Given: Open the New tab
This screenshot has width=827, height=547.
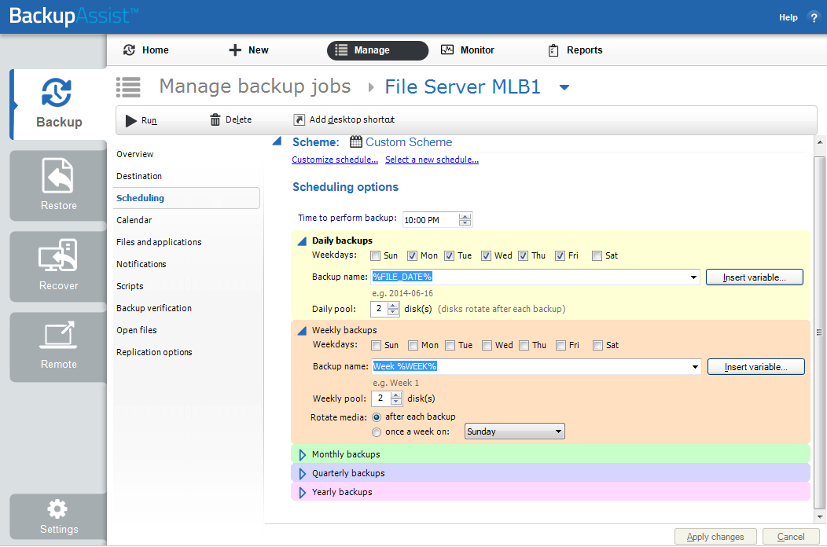Looking at the screenshot, I should 248,50.
